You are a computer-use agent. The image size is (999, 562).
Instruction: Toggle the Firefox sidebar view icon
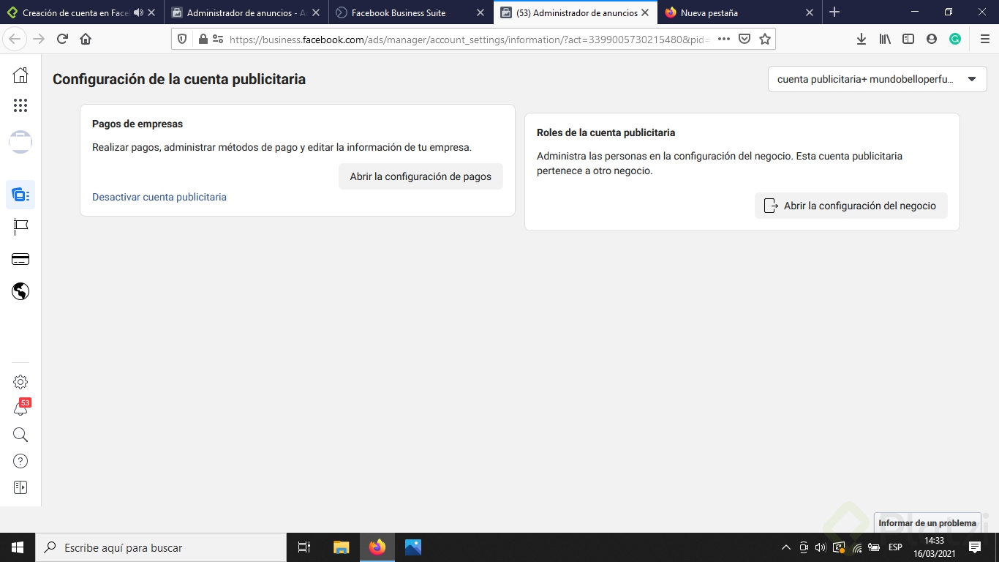pos(908,39)
